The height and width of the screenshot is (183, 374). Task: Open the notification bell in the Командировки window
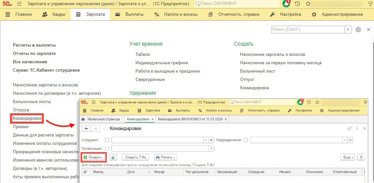[x=300, y=102]
